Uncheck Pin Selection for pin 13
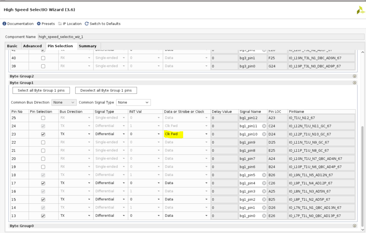 43,216
